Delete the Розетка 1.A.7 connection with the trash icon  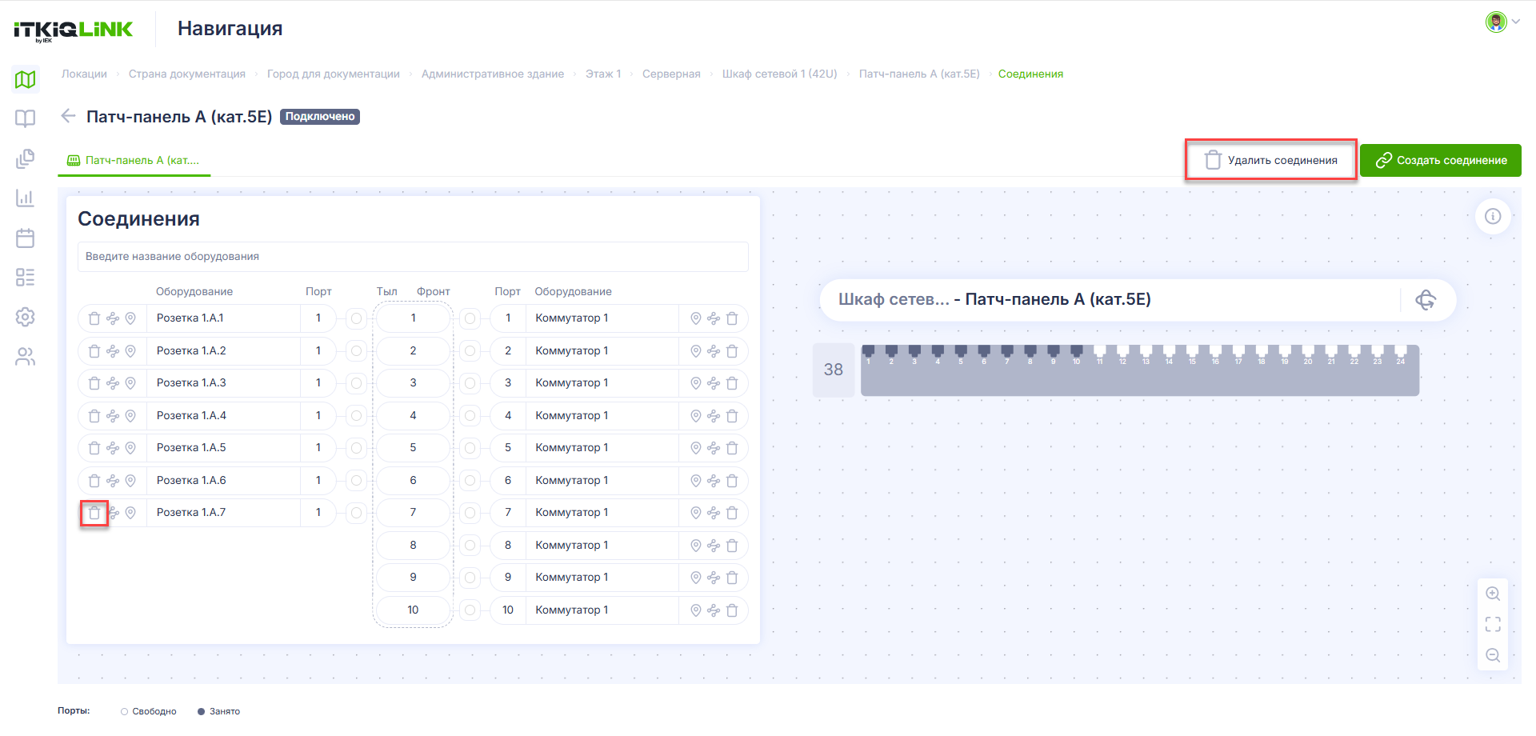coord(94,513)
